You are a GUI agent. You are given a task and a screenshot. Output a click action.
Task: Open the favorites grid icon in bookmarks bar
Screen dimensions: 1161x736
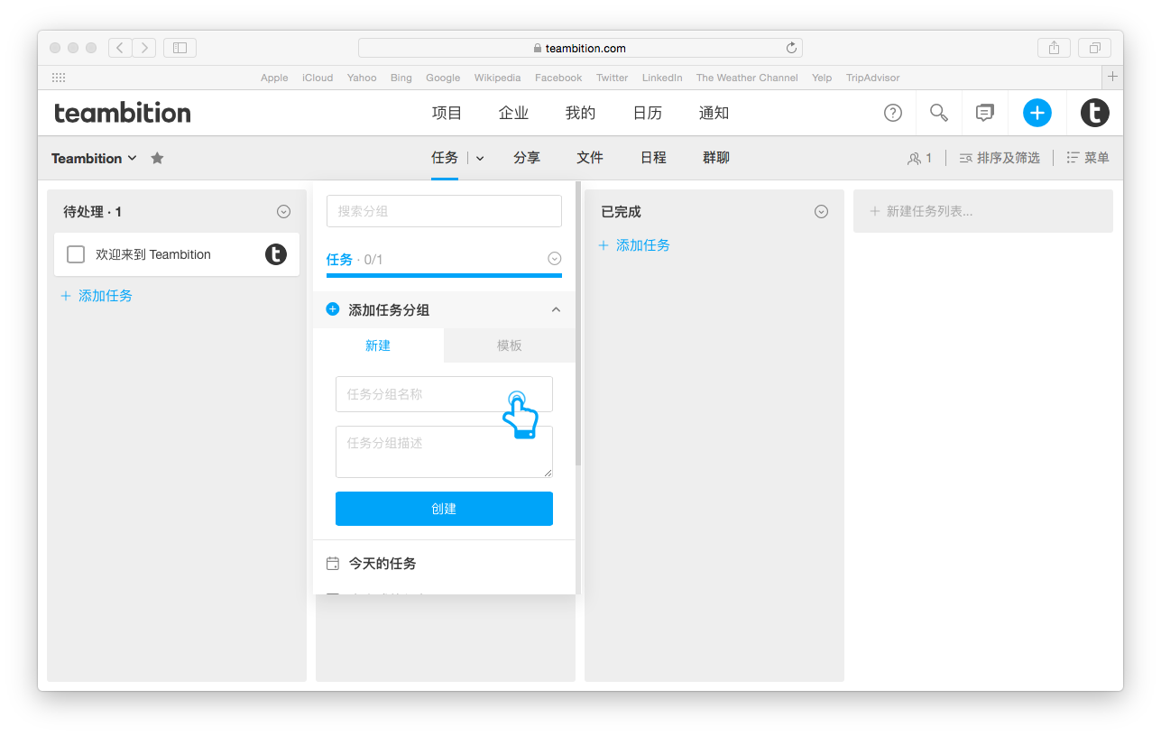(x=59, y=78)
